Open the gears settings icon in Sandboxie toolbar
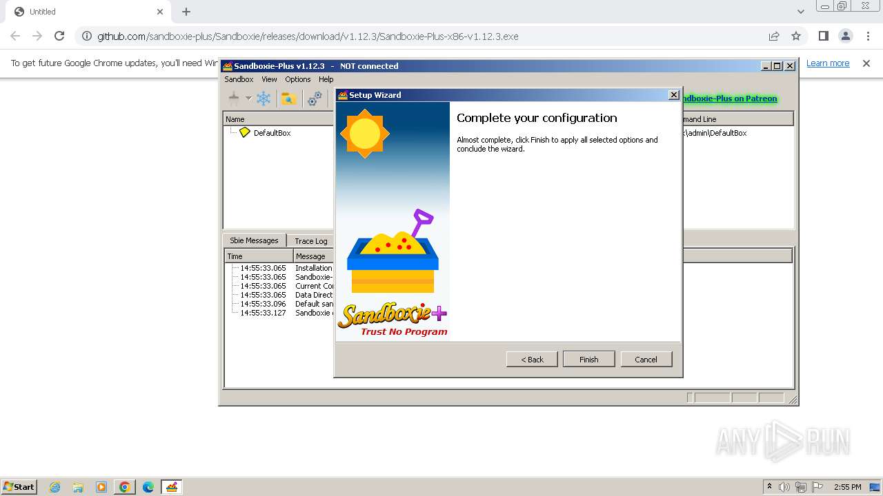 (315, 99)
